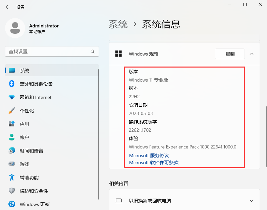Open Windows 更新 settings
267x210 pixels.
52,204
